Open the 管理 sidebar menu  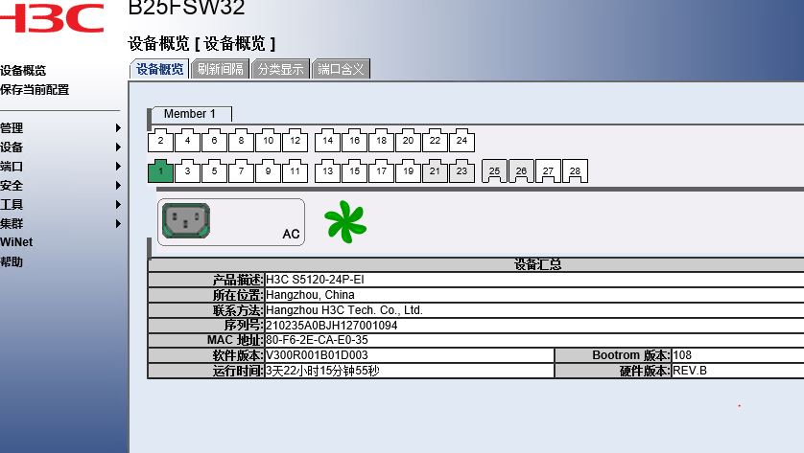tap(12, 128)
